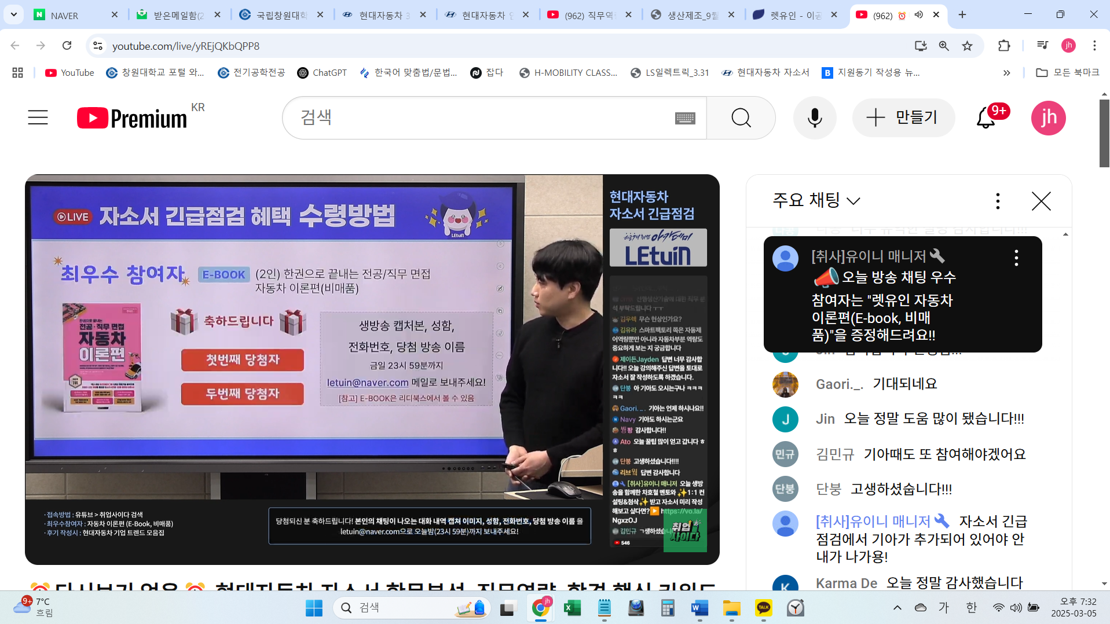Click the pinned 유이니 매니저 avatar
Image resolution: width=1110 pixels, height=624 pixels.
coord(786,258)
